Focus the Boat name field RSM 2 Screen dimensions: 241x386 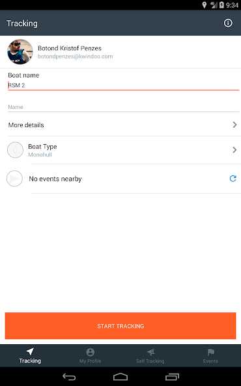coord(124,85)
